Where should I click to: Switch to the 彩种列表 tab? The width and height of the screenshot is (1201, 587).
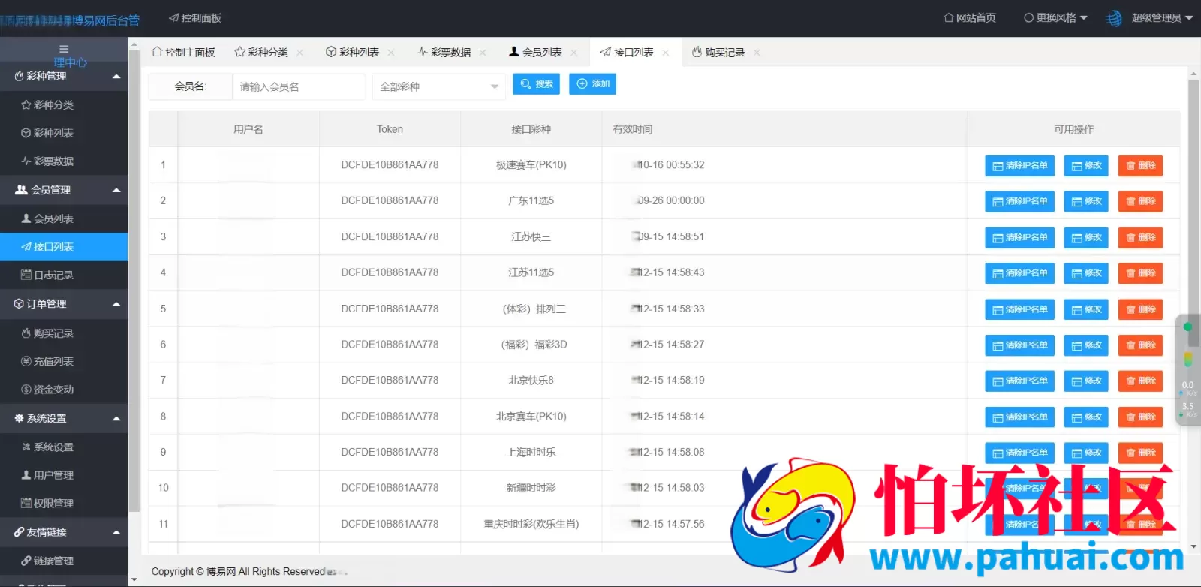(353, 52)
